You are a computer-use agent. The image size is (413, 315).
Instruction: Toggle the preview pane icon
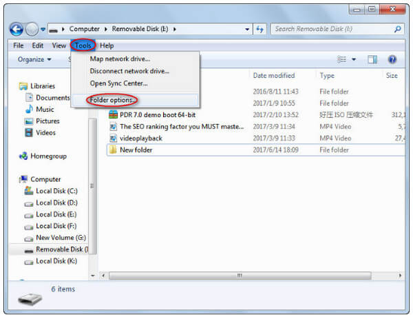(372, 60)
